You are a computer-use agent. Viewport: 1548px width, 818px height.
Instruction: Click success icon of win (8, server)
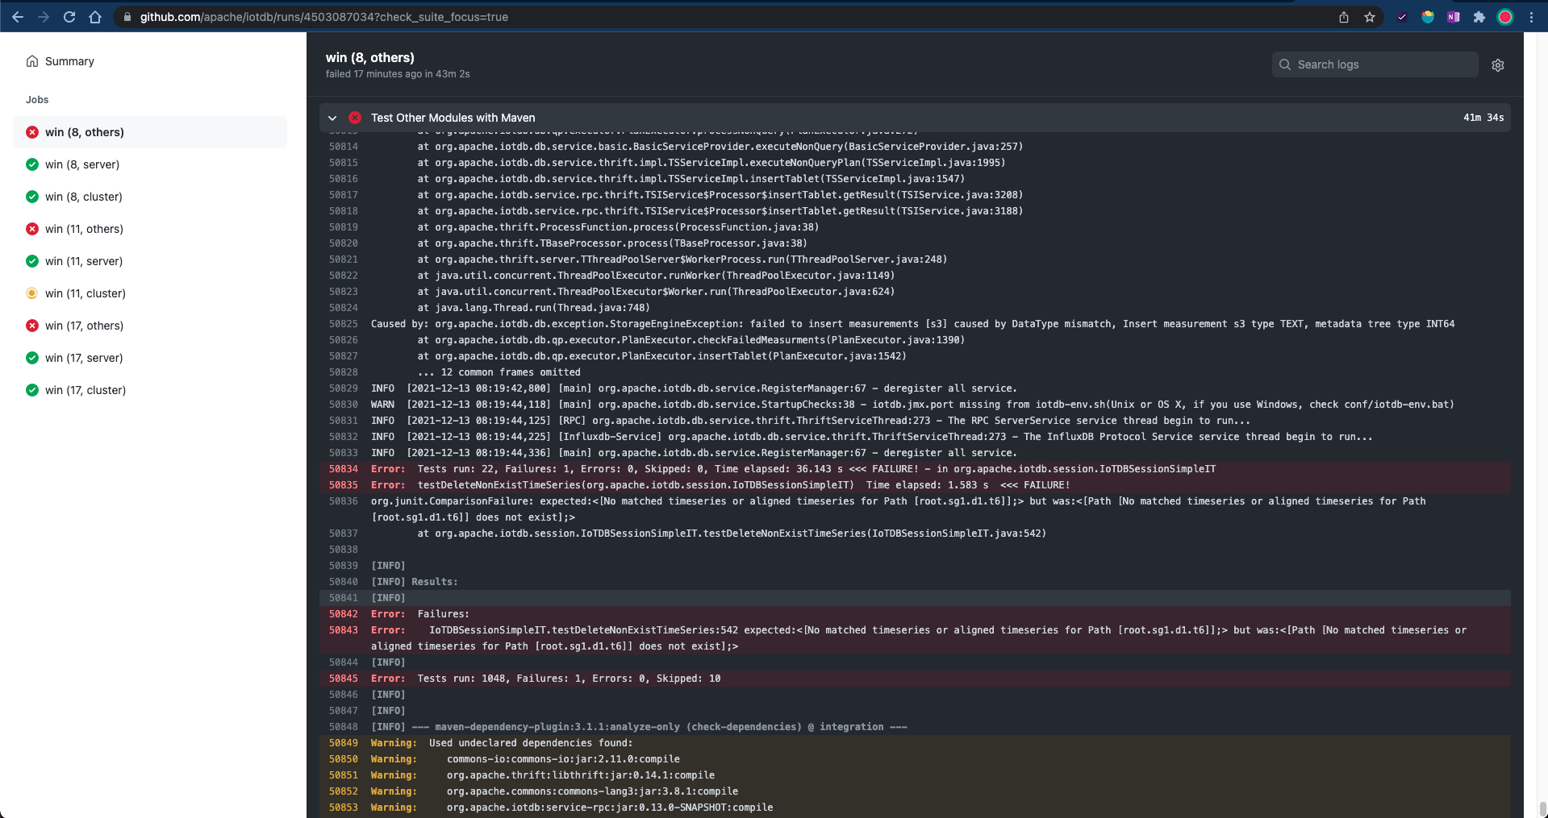32,164
